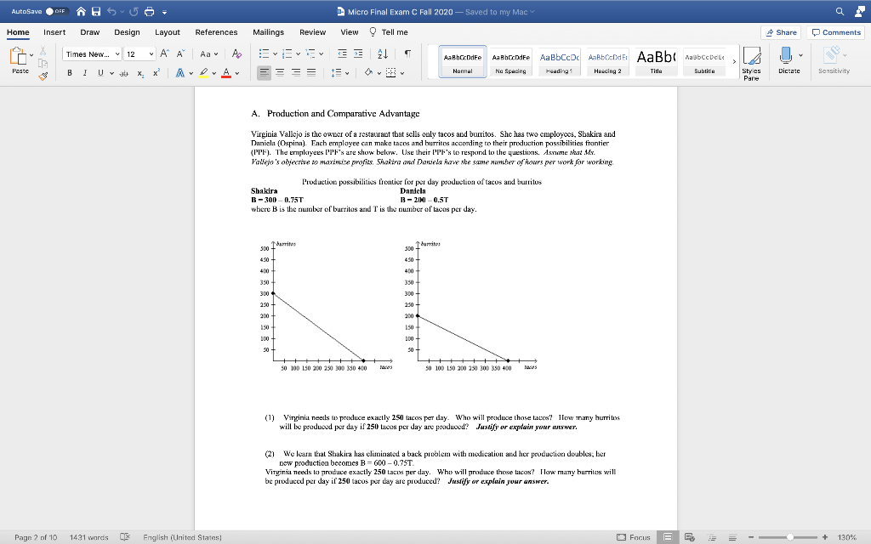The height and width of the screenshot is (544, 871).
Task: Open the borders dropdown arrow
Action: 402,73
